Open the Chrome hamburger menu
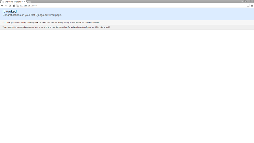 point(252,6)
